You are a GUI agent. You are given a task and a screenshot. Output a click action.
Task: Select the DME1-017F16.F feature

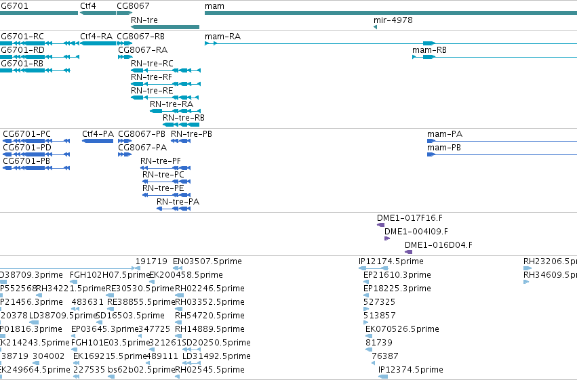pos(380,225)
